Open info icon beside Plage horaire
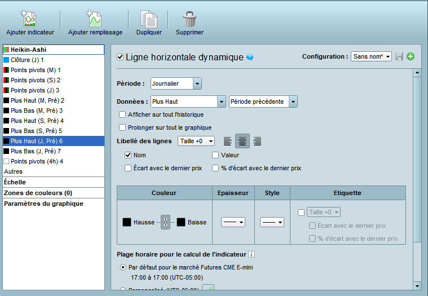 point(251,254)
